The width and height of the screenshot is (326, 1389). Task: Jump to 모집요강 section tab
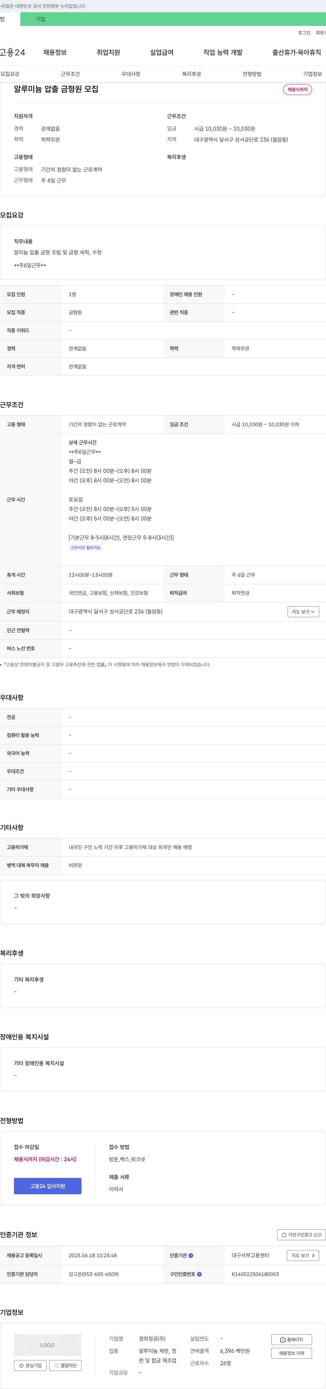(10, 74)
